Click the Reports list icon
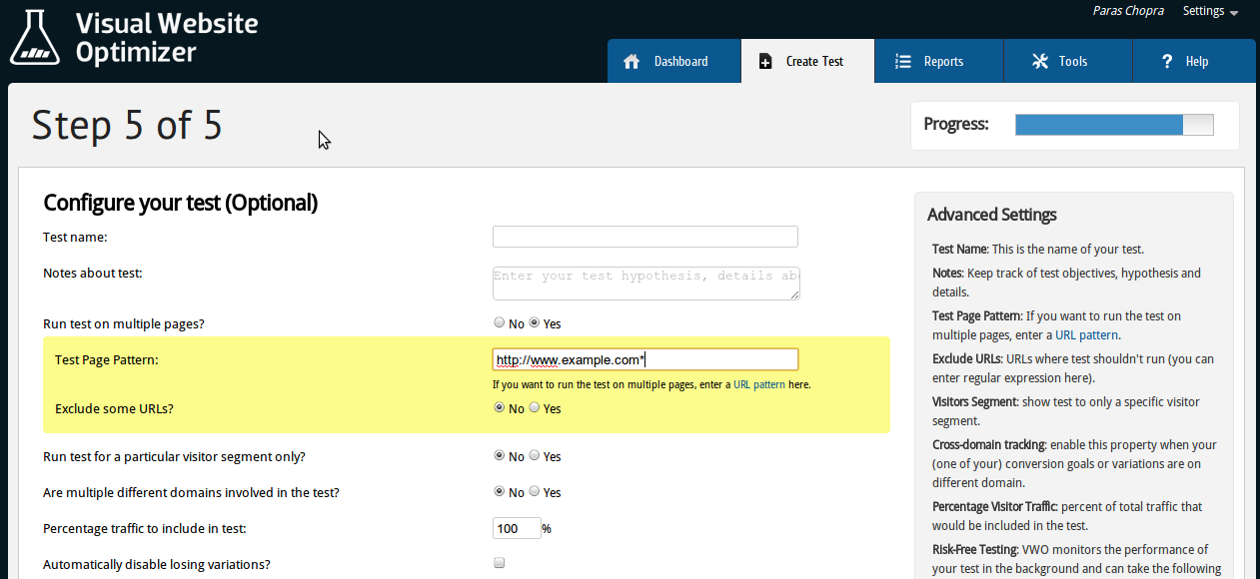 pos(903,61)
